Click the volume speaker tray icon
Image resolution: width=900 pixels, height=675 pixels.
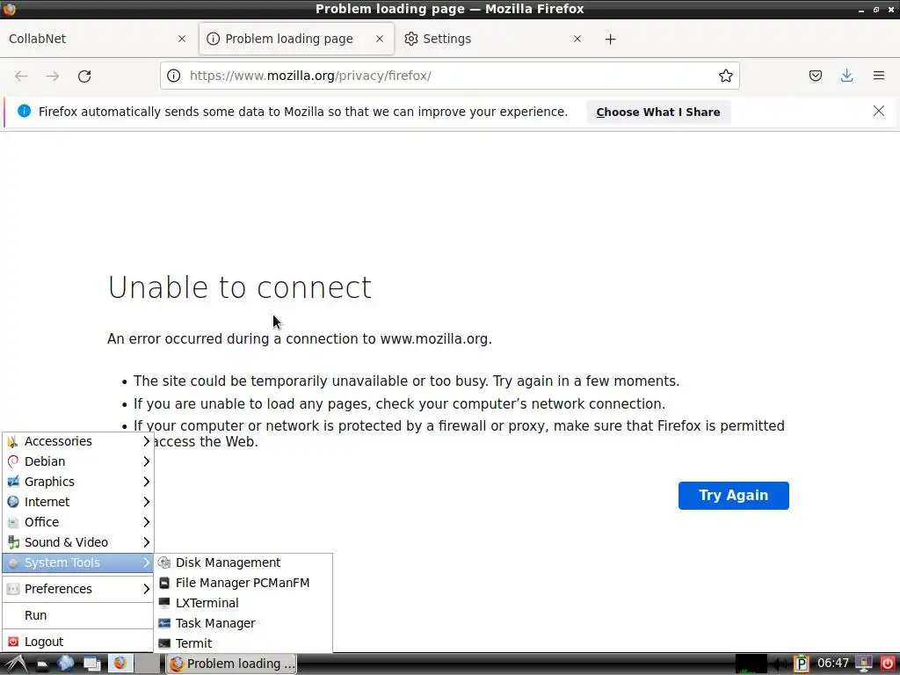click(x=779, y=664)
